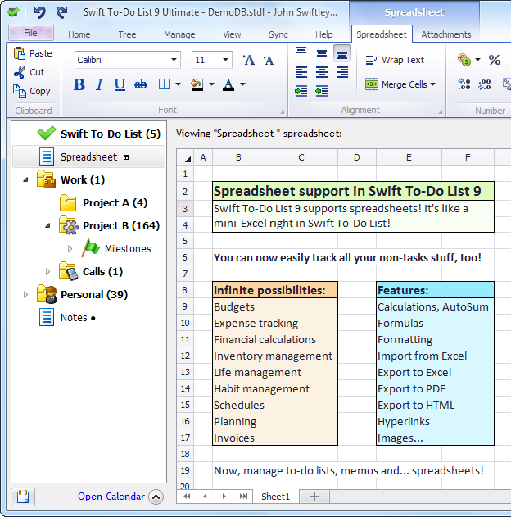Apply cell borders icon

164,84
